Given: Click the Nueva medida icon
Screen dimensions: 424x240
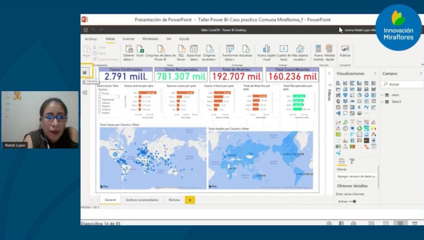Looking at the screenshot, I should click(318, 49).
